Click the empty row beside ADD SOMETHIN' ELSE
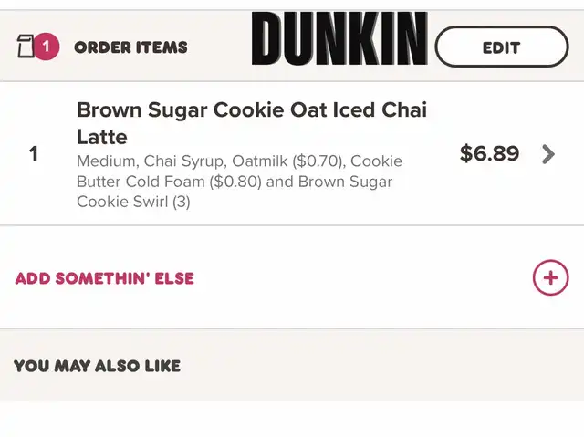Viewport: 584px width, 437px height. pos(292,277)
